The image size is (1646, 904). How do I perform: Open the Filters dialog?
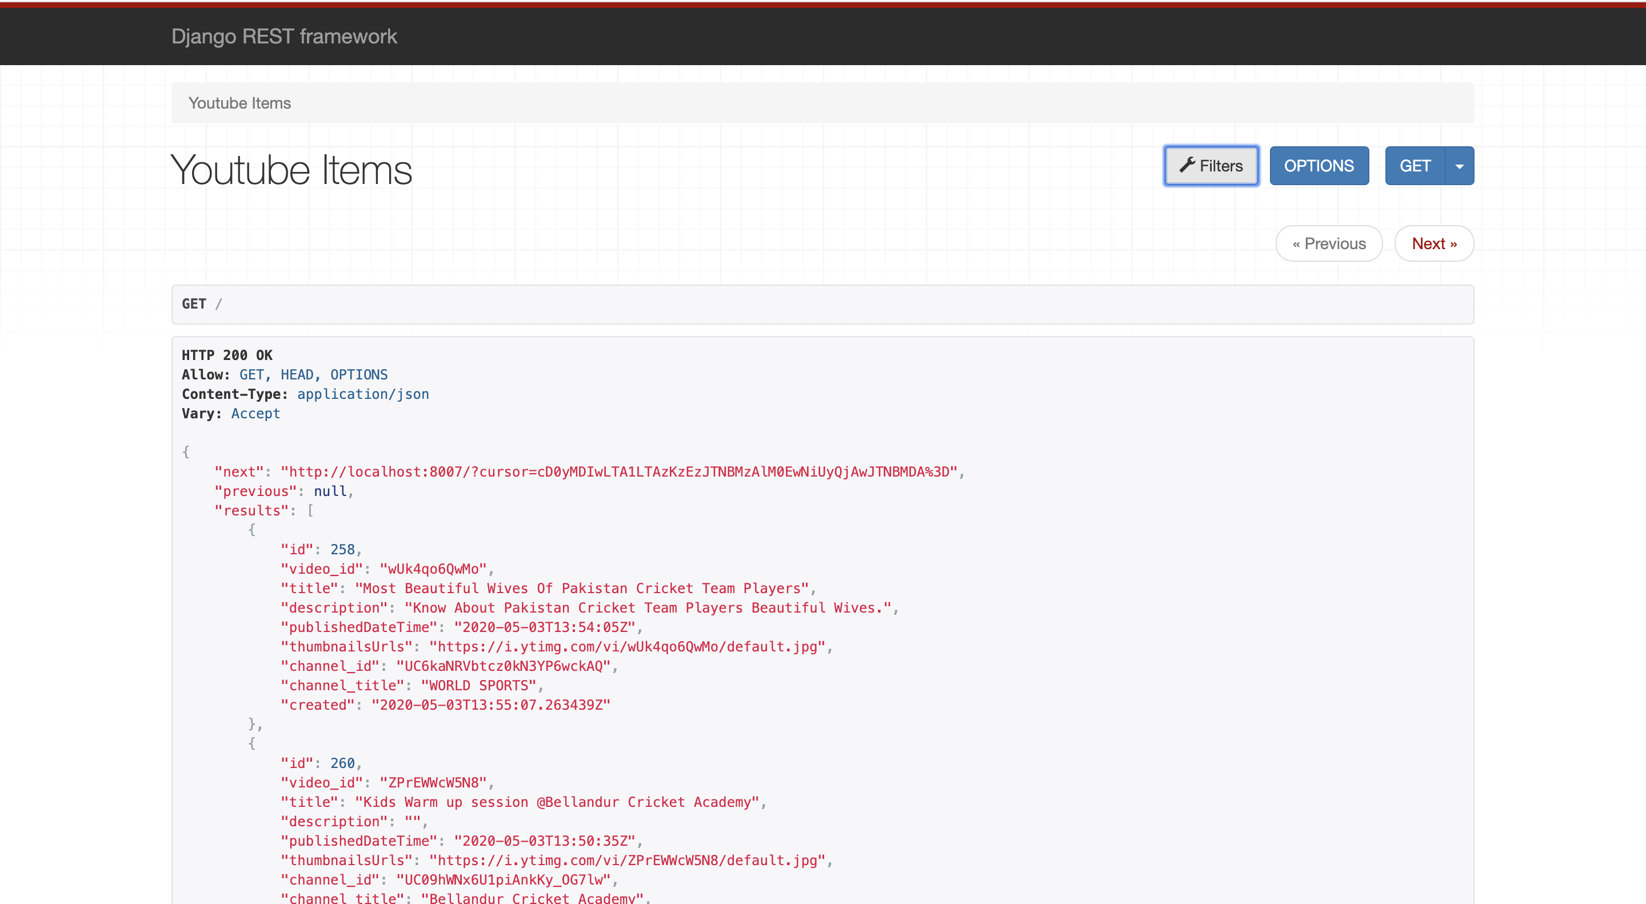1211,166
